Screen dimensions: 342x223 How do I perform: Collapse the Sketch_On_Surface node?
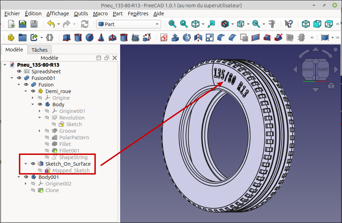tap(26, 164)
